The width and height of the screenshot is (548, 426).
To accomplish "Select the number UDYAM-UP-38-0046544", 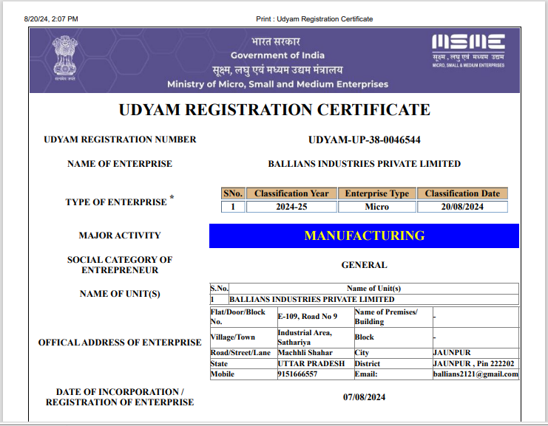I will point(364,140).
